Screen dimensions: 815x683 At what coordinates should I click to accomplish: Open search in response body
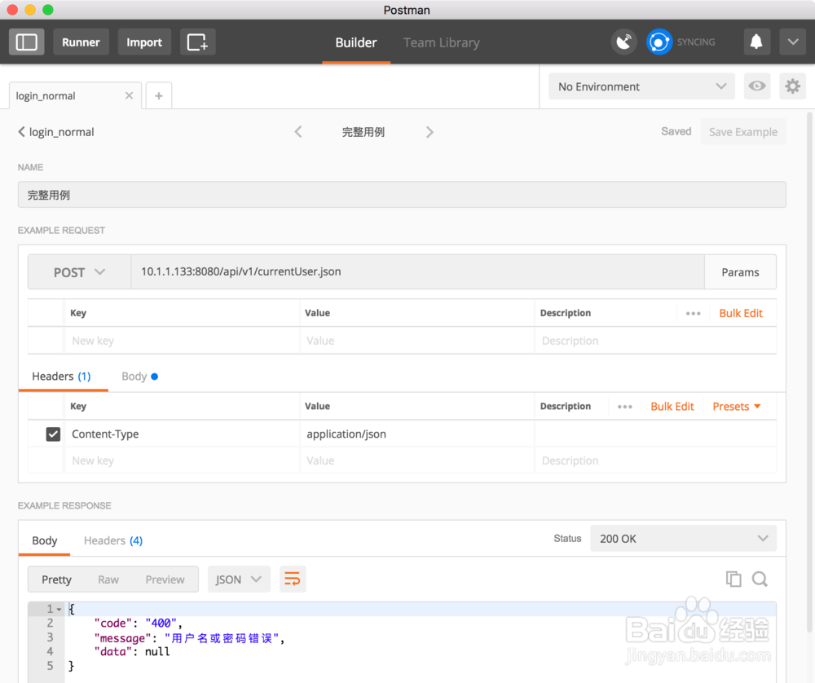760,579
